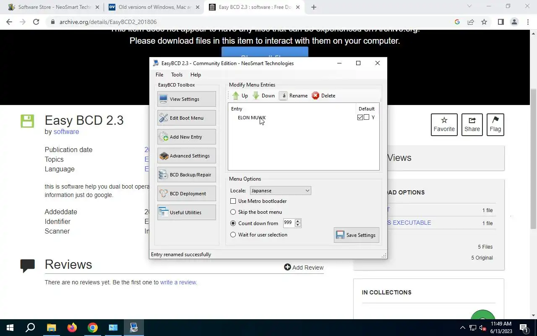537x336 pixels.
Task: Open notification center icon
Action: [524, 328]
